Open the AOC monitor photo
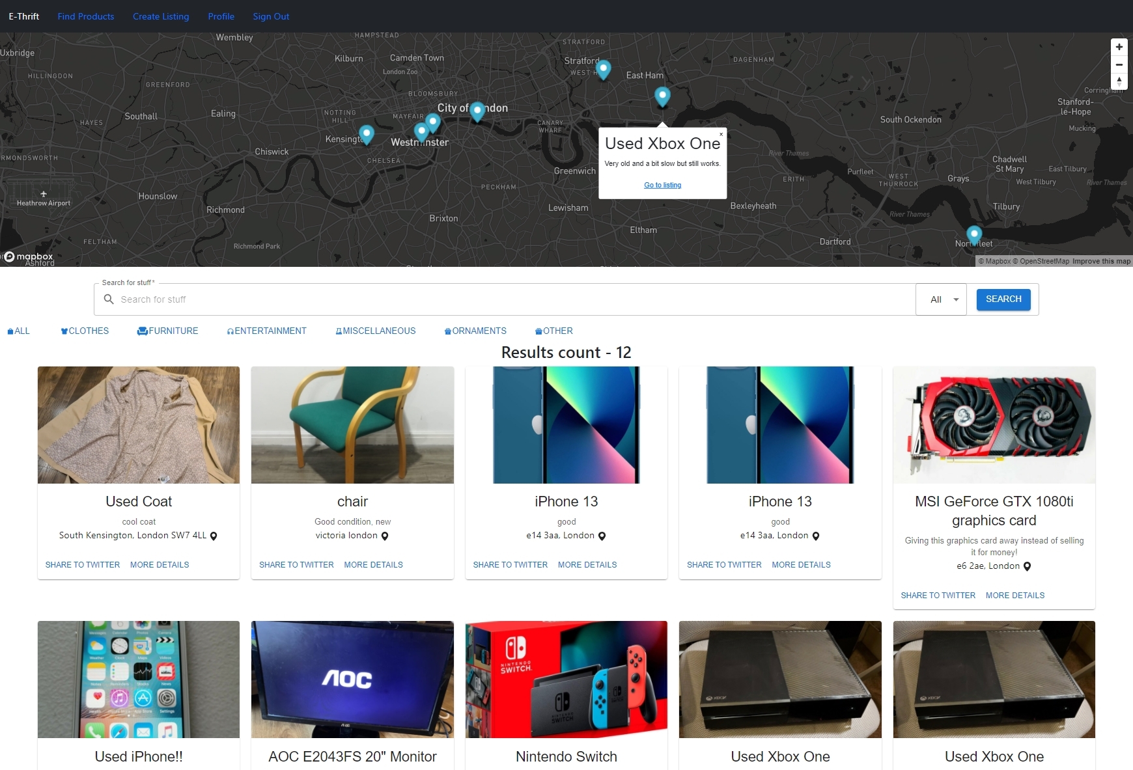 352,680
